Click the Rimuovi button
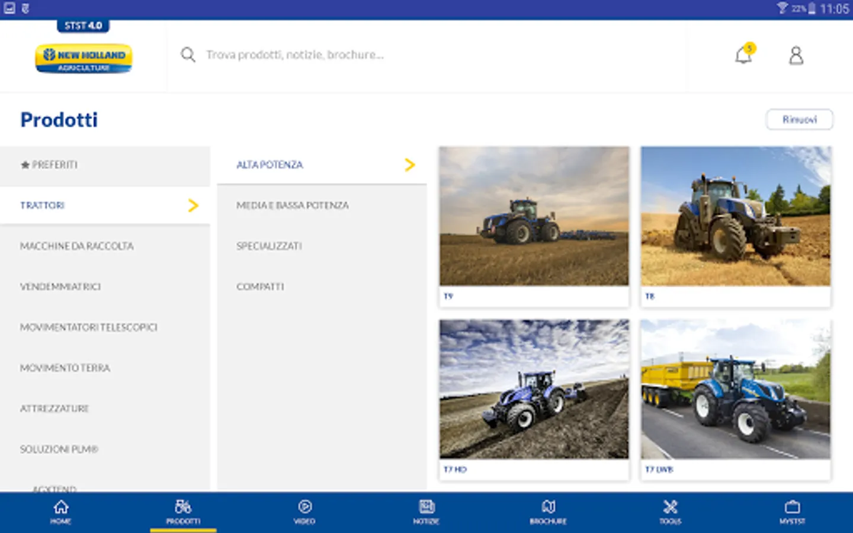 coord(800,120)
